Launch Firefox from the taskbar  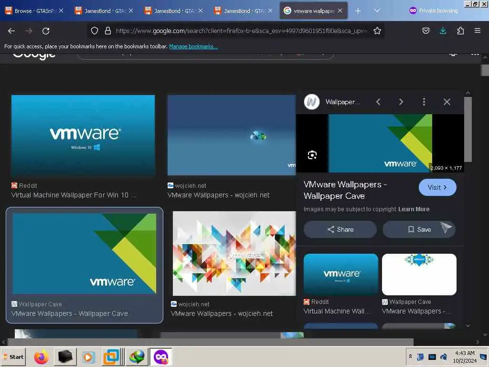pos(42,356)
